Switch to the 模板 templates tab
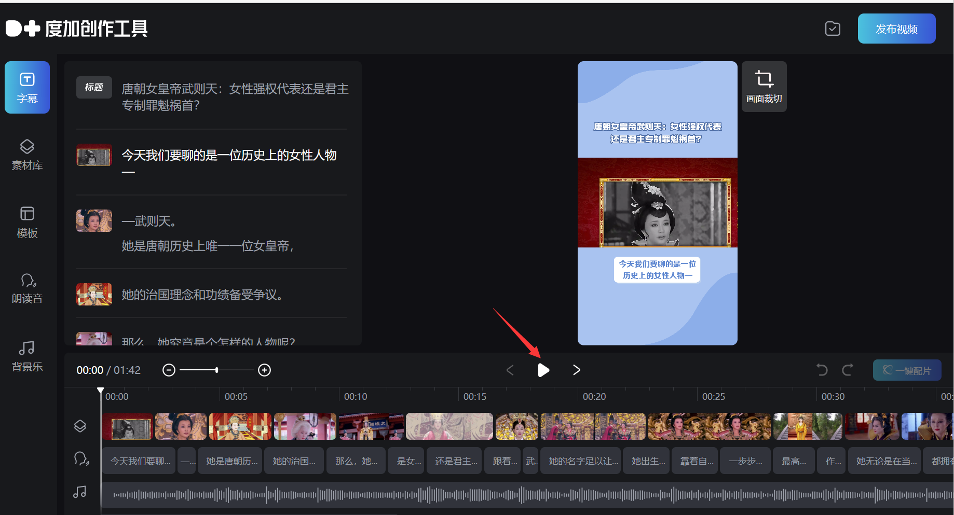 [27, 222]
